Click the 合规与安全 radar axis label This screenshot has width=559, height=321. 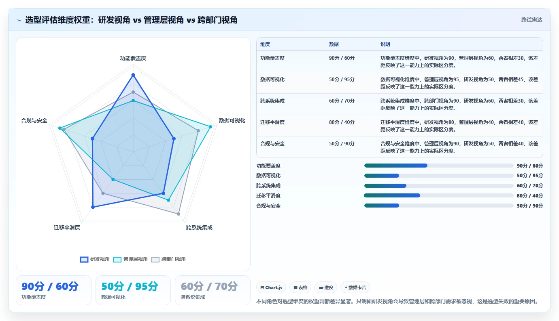click(x=34, y=120)
